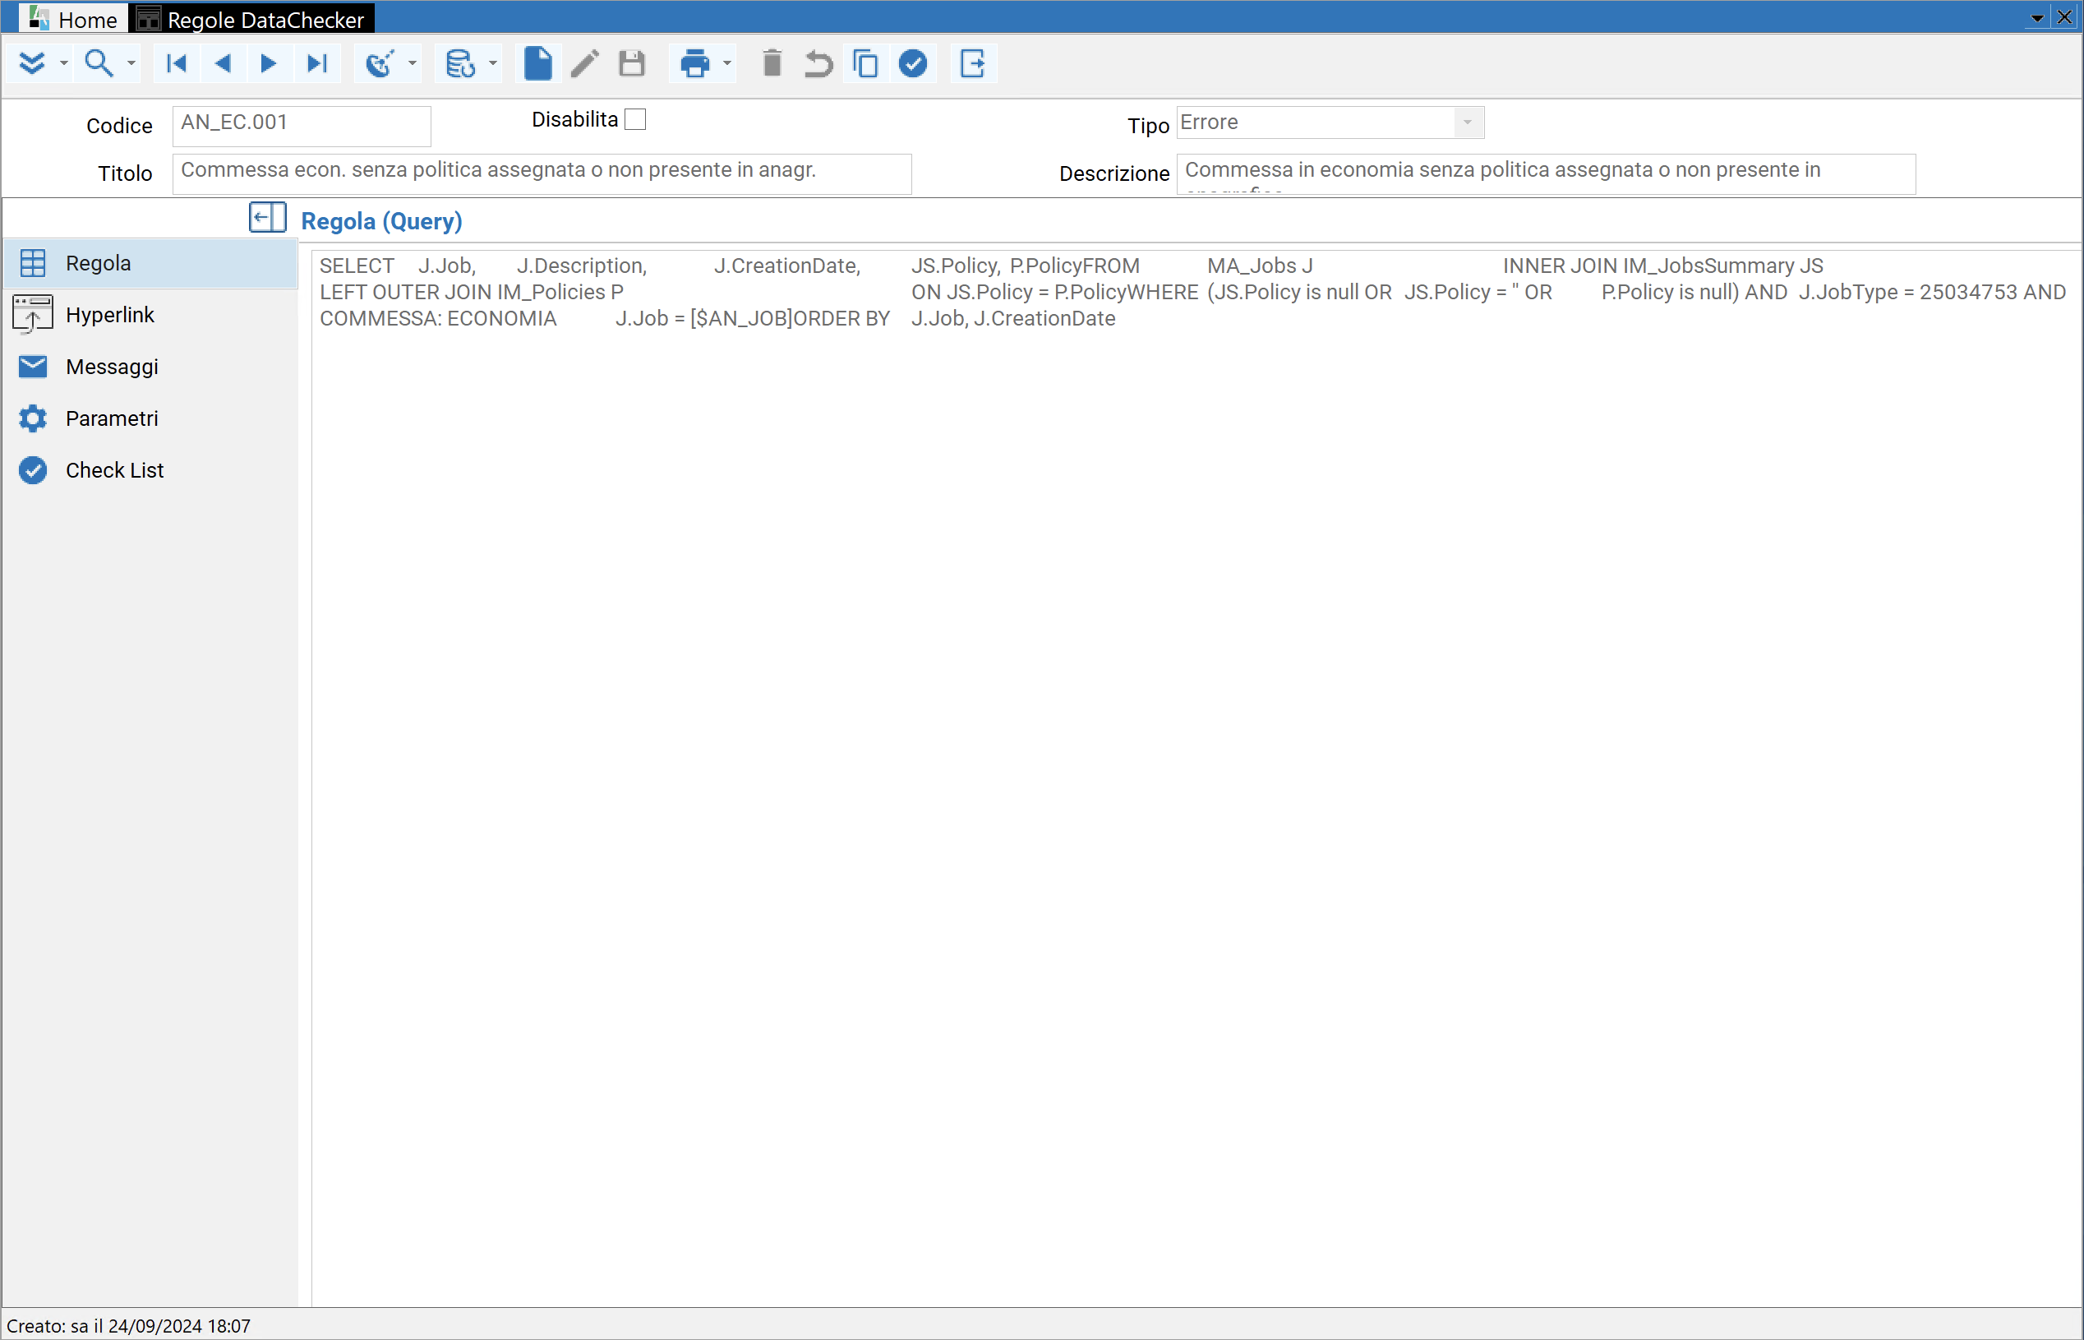Open the Regola section label

(x=99, y=263)
